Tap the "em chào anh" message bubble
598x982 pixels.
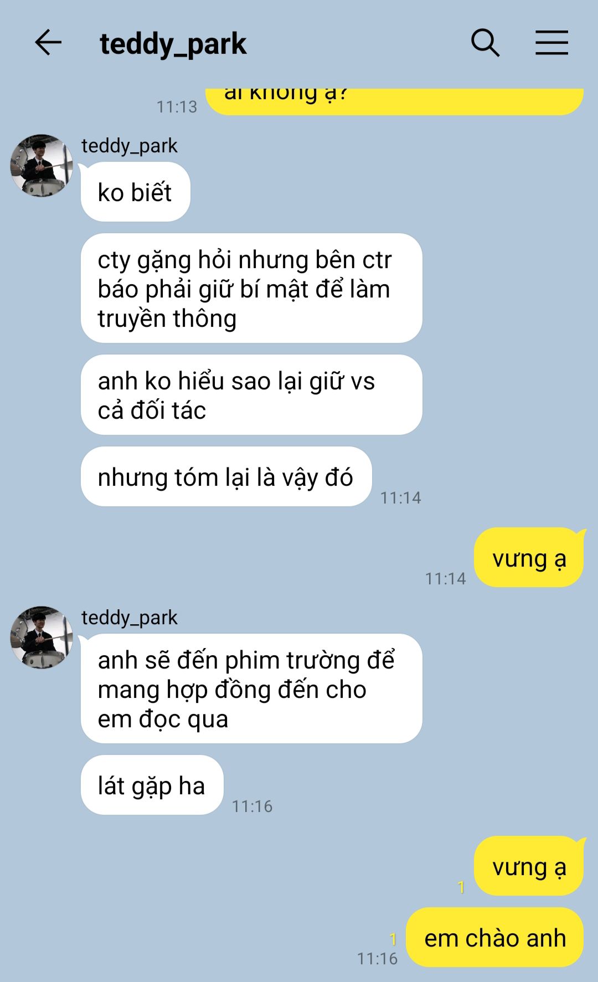click(495, 937)
